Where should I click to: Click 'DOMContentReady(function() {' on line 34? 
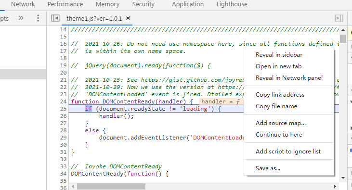tap(119, 174)
